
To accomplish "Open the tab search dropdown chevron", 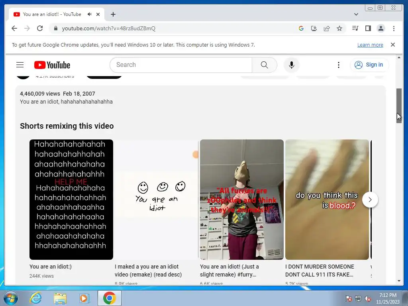I will coord(356,14).
